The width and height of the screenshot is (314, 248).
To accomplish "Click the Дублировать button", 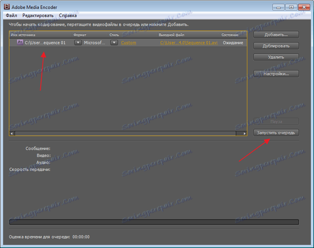I will click(276, 46).
